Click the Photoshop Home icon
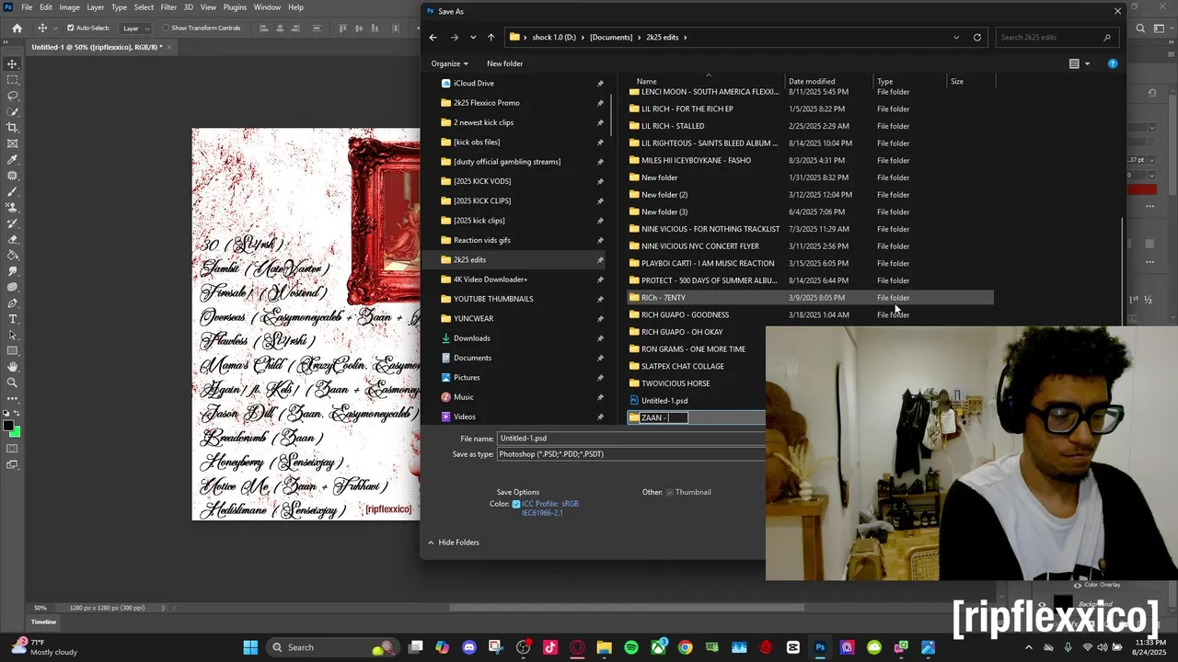1178x662 pixels. tap(17, 28)
